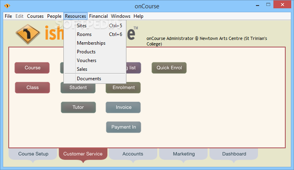Minimize the onCourse window
Screen dimensions: 294x170
(x=258, y=5)
